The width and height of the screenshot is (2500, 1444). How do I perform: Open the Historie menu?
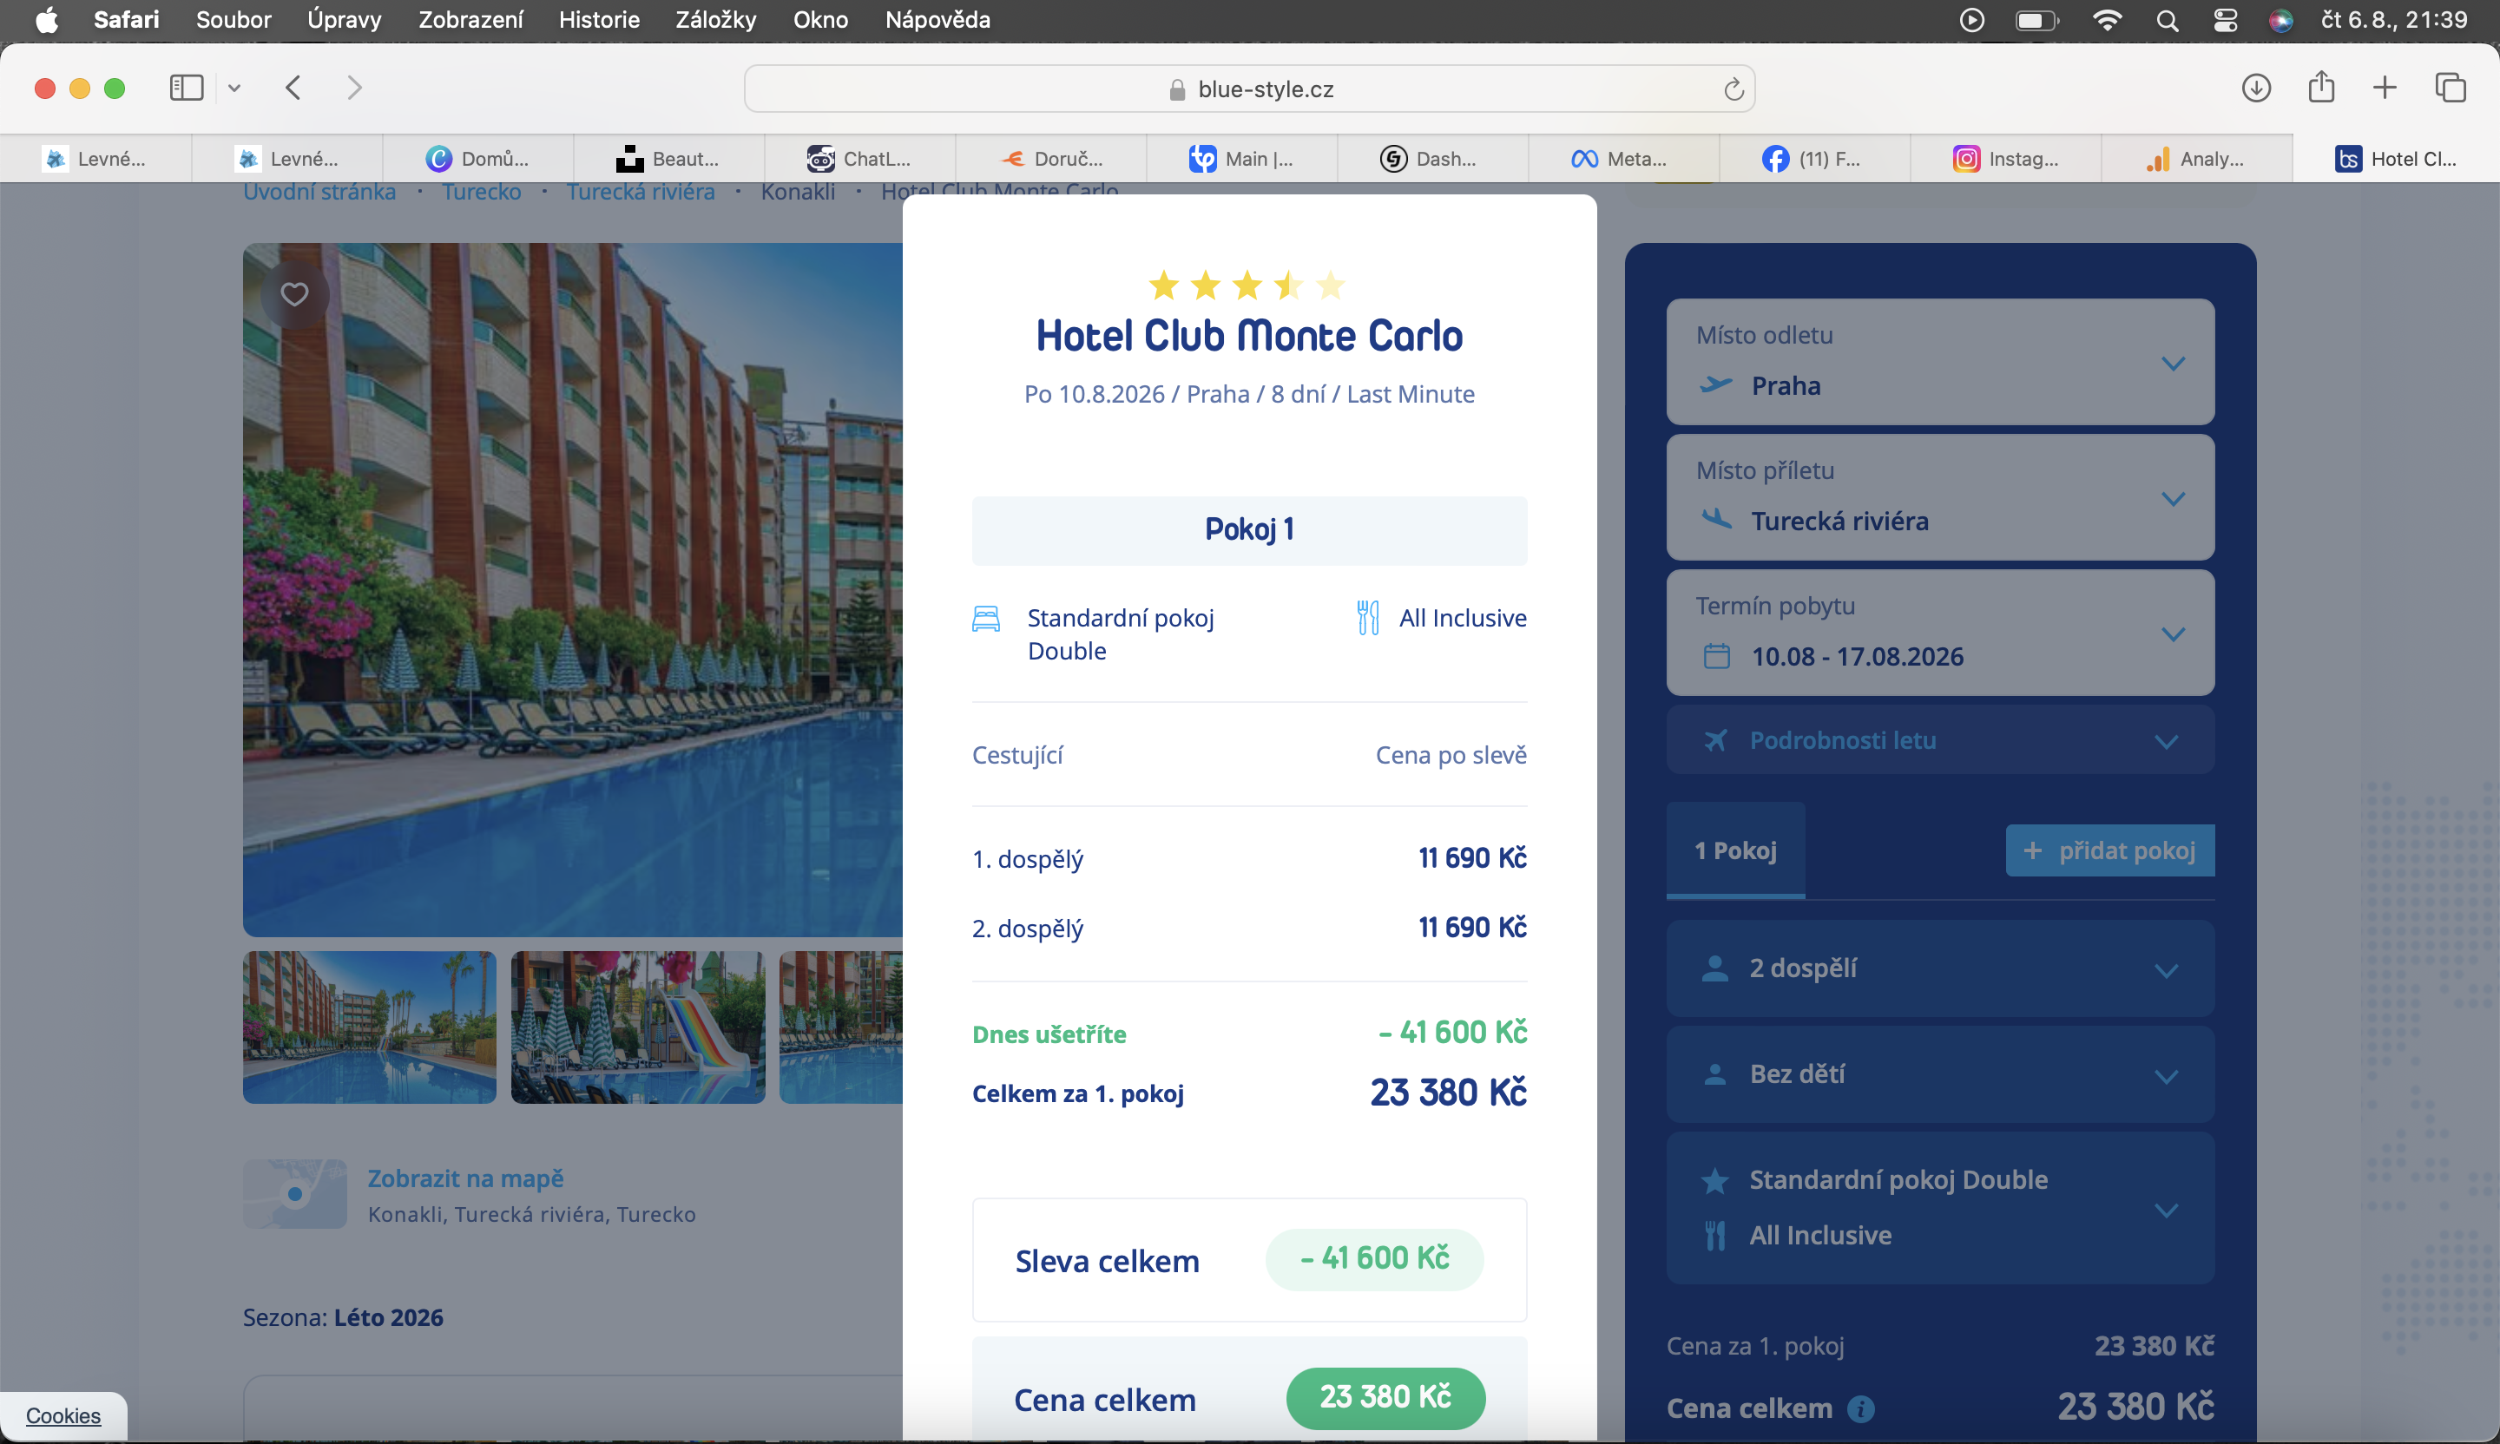point(599,20)
